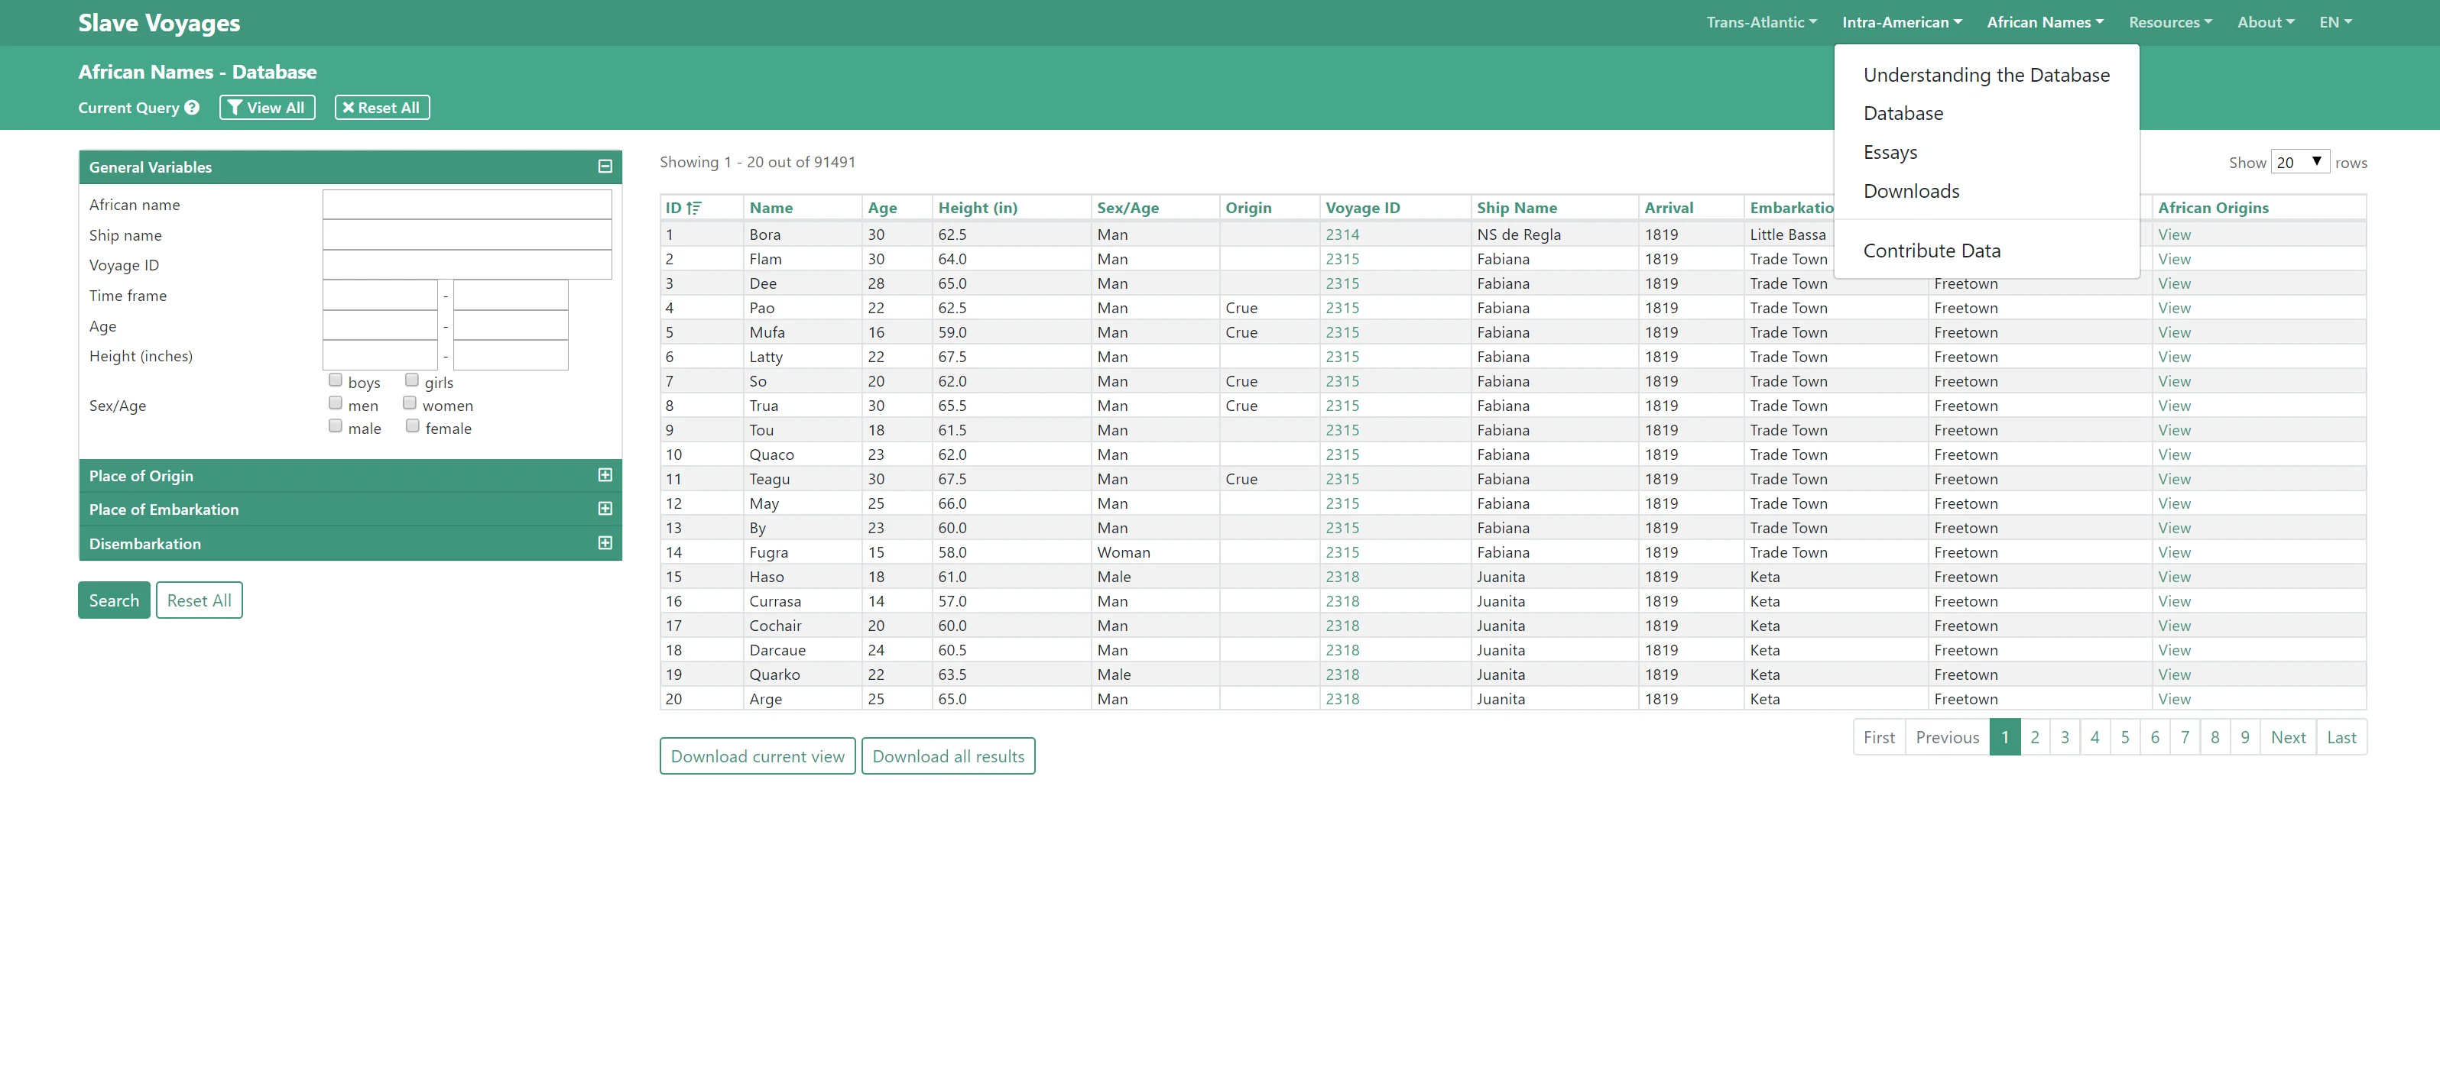The height and width of the screenshot is (1087, 2440).
Task: Open the Trans-Atlantic dropdown menu
Action: click(x=1761, y=23)
